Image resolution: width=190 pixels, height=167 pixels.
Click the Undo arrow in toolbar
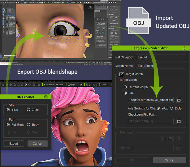(x=94, y=85)
